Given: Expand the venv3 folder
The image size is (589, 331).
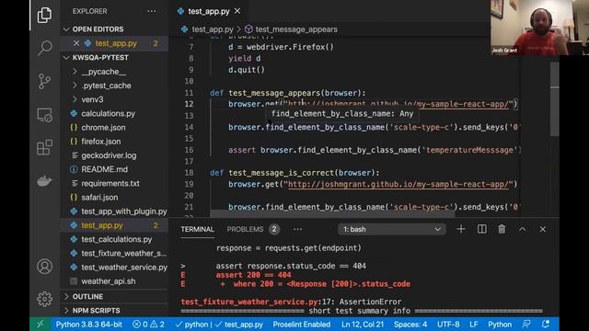Looking at the screenshot, I should [114, 99].
